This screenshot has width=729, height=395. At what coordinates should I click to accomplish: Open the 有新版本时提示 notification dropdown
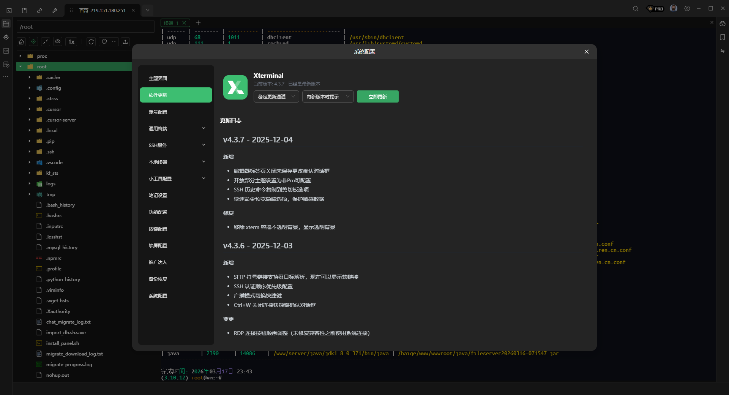click(x=328, y=96)
